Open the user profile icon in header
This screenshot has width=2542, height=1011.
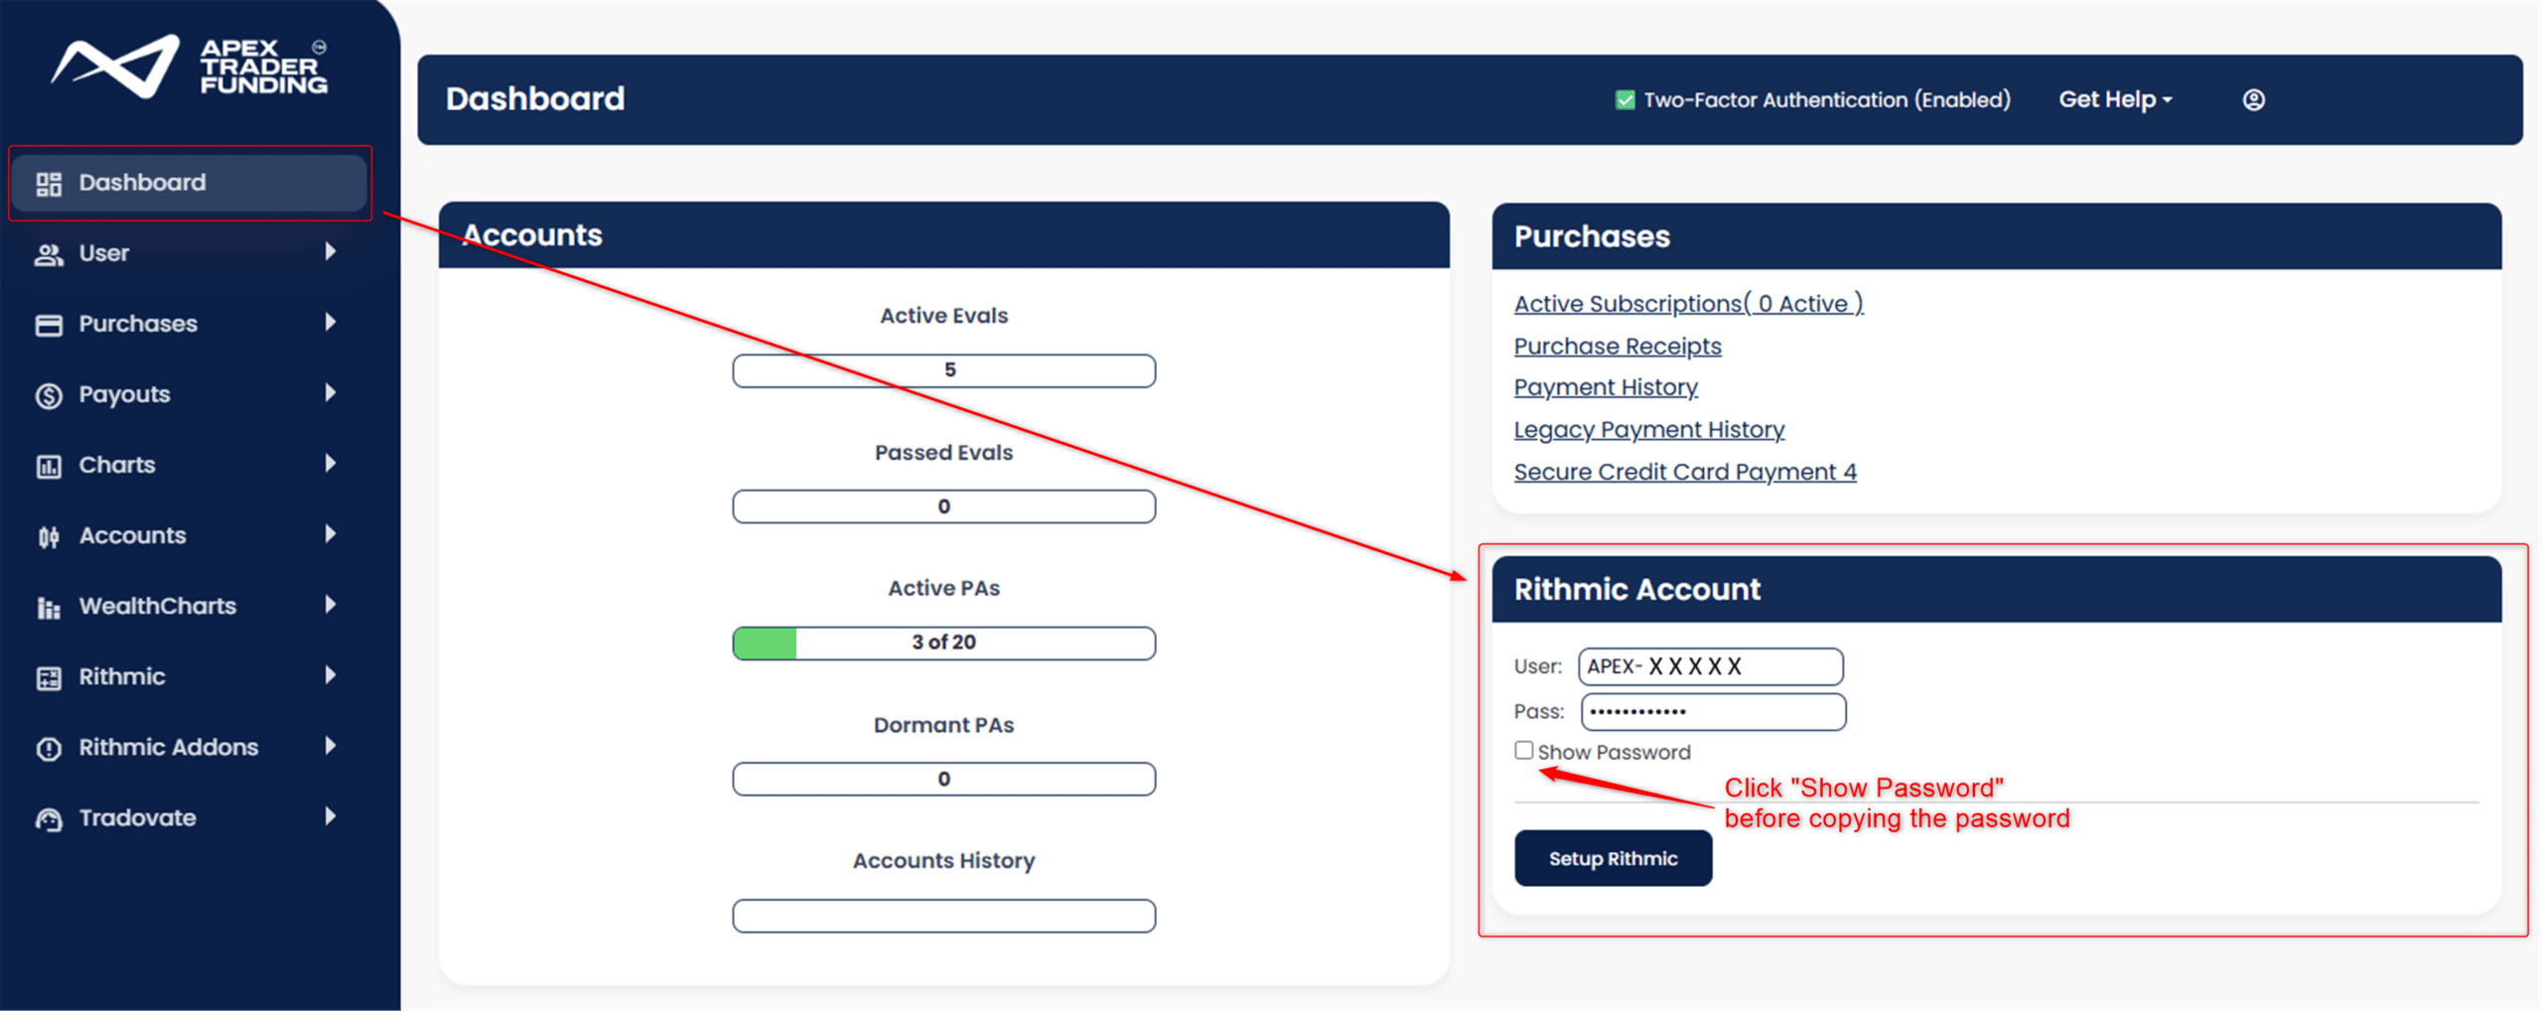coord(2253,99)
